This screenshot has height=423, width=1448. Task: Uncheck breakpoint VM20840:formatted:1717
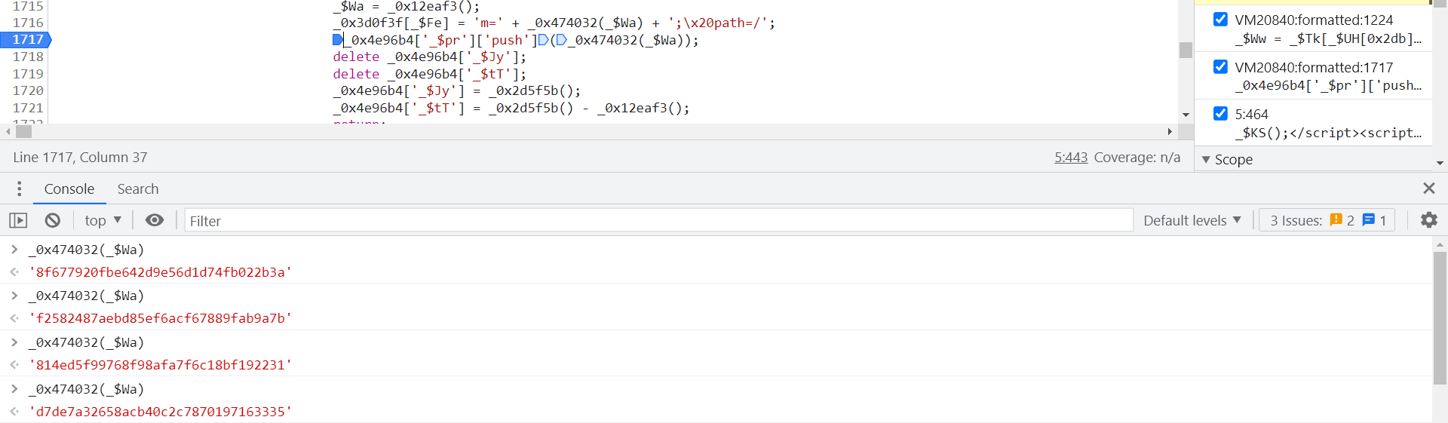pyautogui.click(x=1220, y=66)
